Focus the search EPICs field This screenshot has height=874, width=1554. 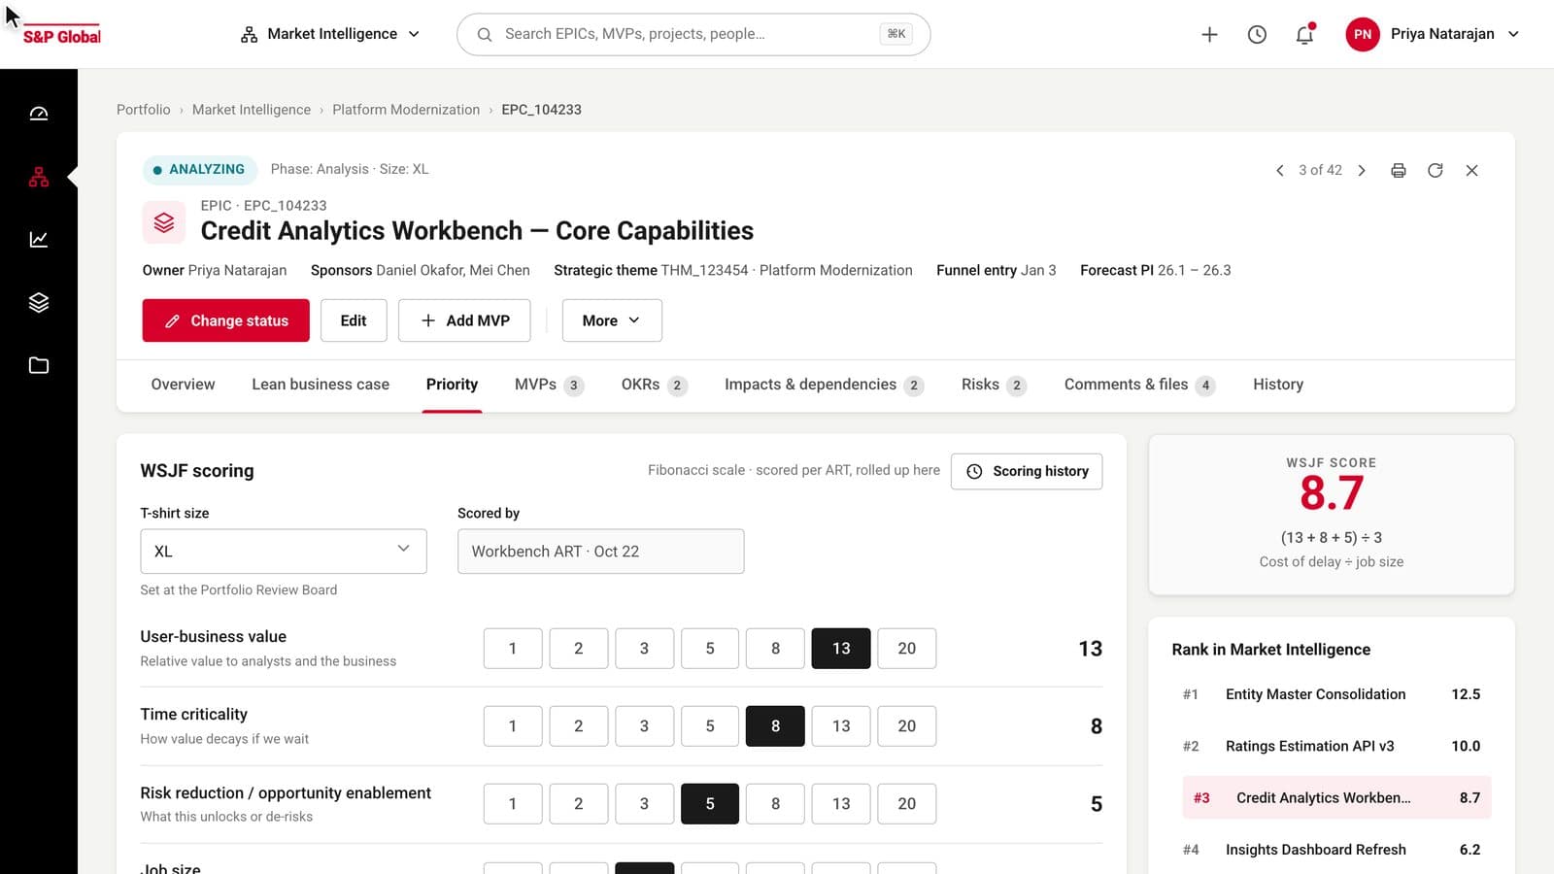click(693, 34)
